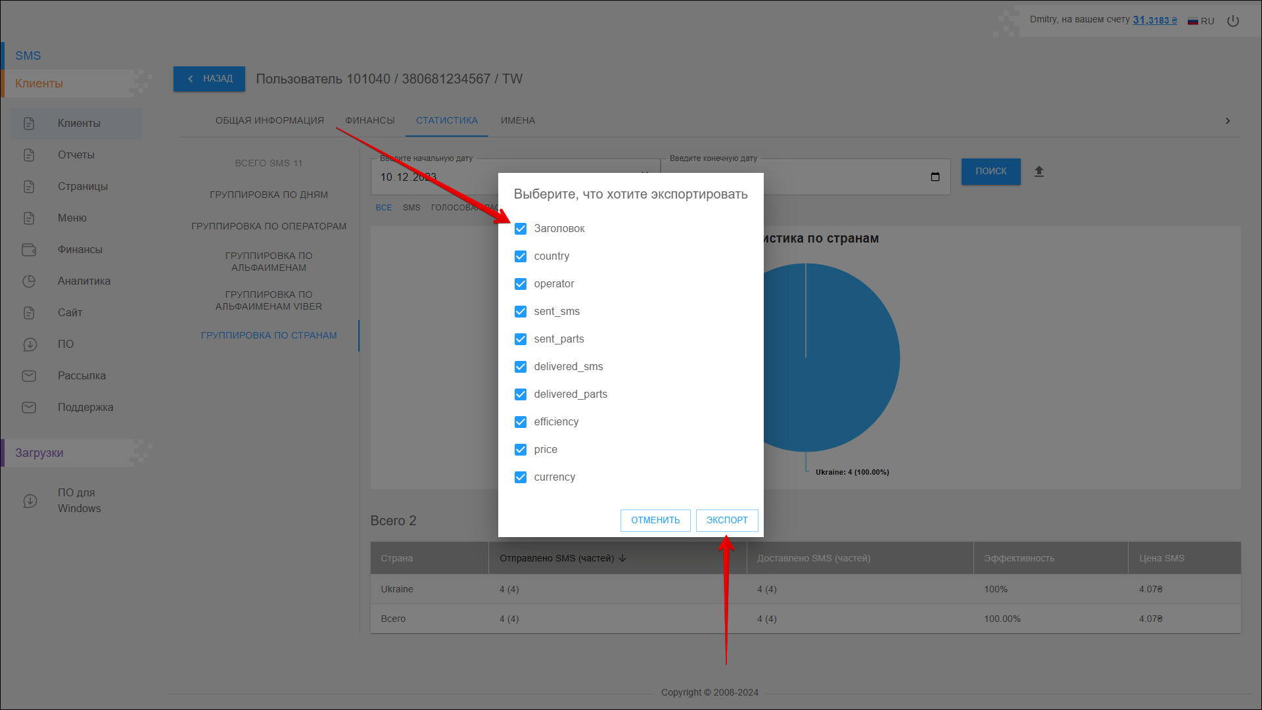Image resolution: width=1262 pixels, height=710 pixels.
Task: Click the blue Ukraine pie chart slice
Action: [848, 368]
